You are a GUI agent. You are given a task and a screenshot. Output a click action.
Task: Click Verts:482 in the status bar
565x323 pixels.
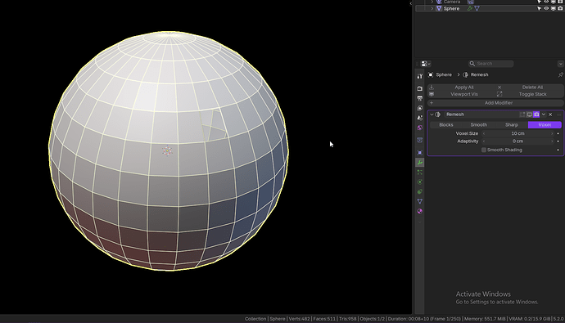pos(299,319)
